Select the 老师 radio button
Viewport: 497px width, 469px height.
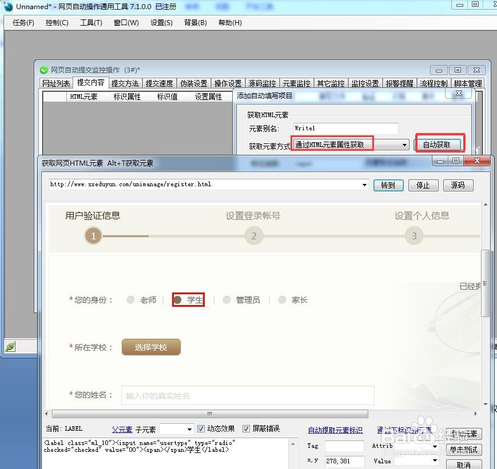(x=130, y=299)
